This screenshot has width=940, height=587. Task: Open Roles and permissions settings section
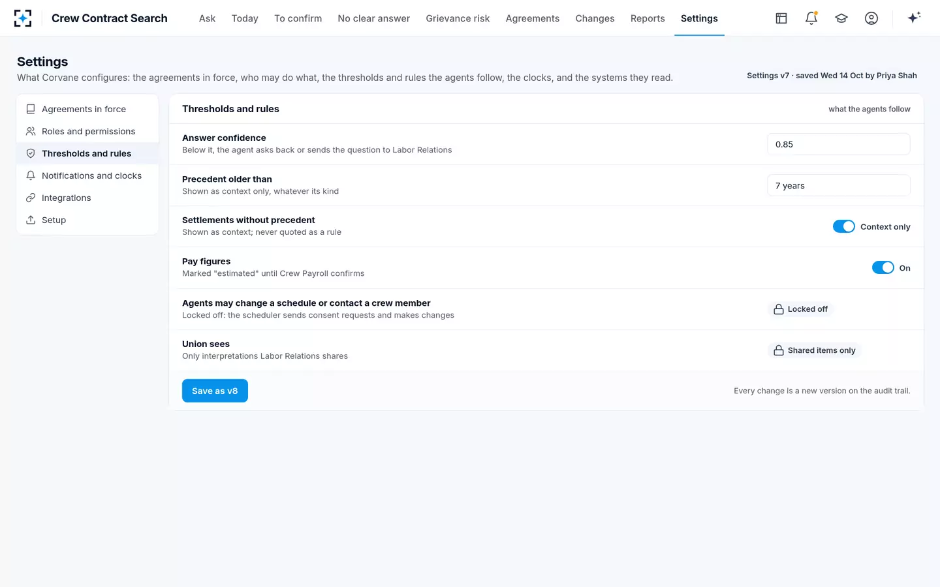click(x=87, y=131)
